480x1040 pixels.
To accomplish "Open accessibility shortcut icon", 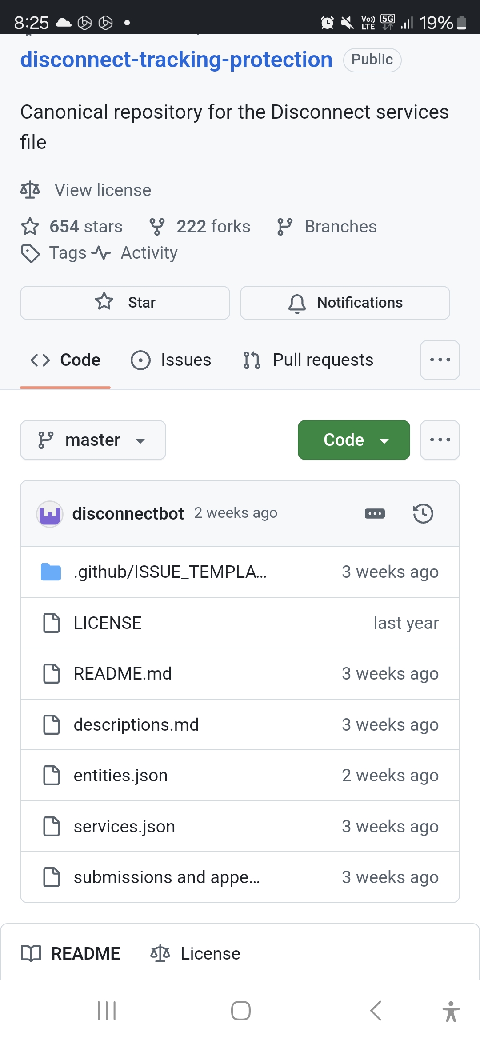I will pos(451,1011).
